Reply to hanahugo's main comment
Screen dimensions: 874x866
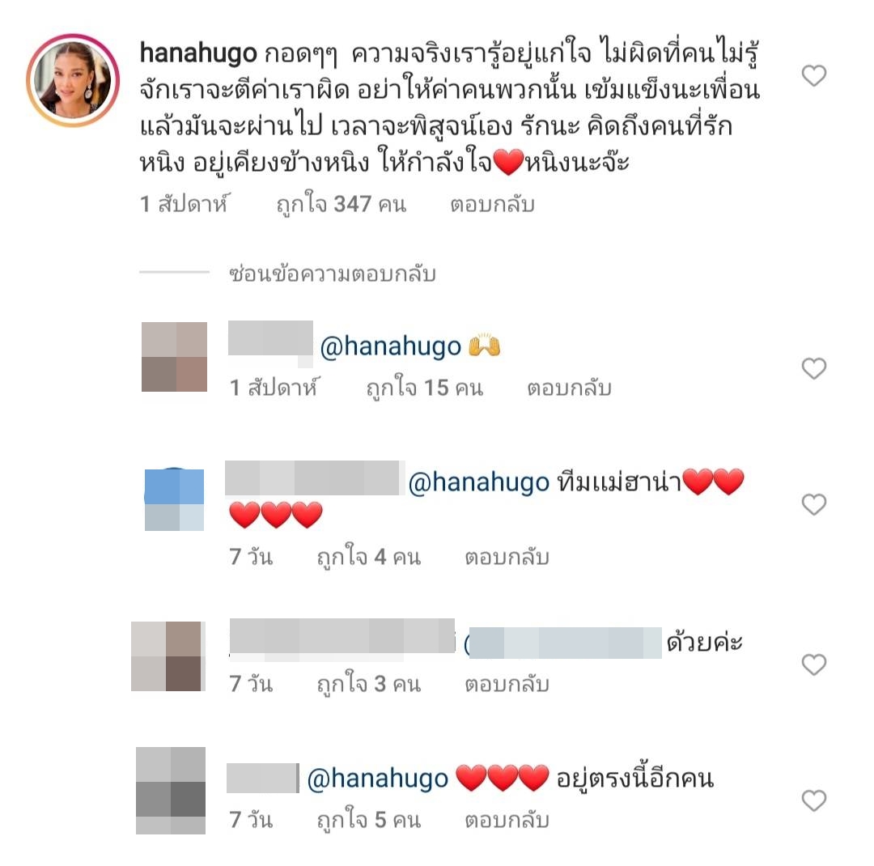tap(492, 205)
